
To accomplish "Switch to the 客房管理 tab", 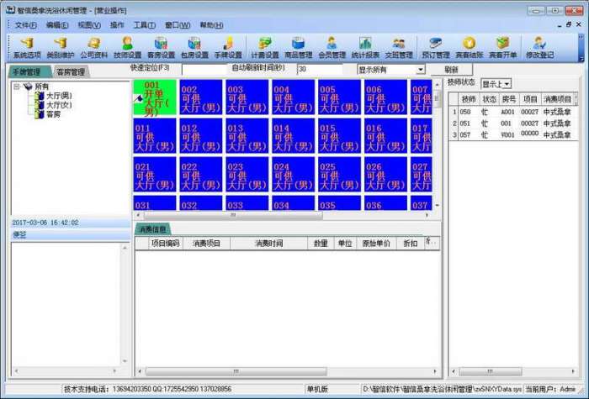I will click(71, 72).
